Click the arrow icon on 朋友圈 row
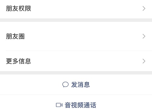 [x=144, y=36]
